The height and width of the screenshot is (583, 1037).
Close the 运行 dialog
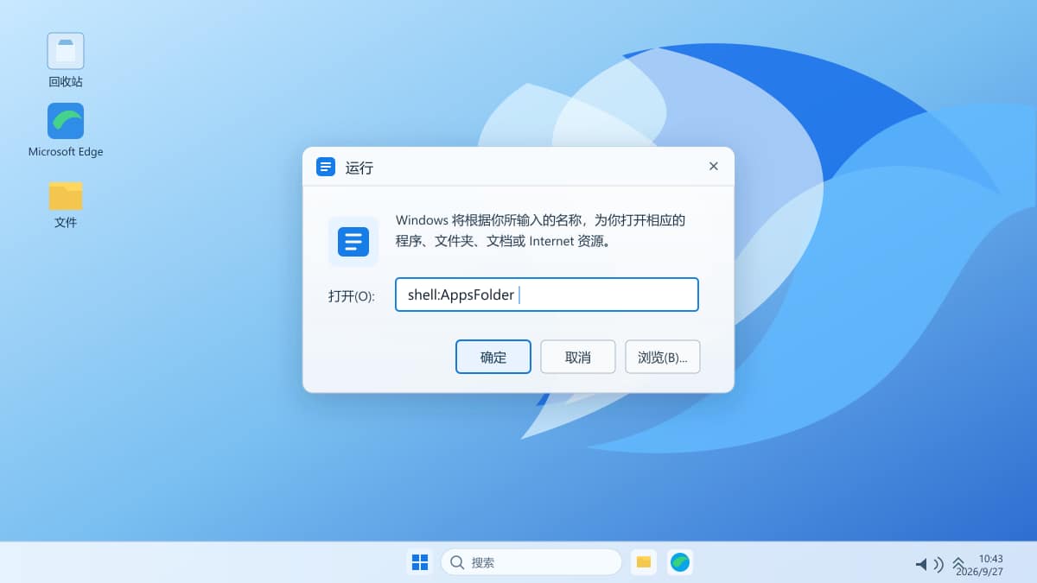pos(713,167)
